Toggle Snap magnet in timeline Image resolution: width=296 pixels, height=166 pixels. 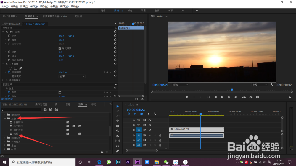(135, 114)
